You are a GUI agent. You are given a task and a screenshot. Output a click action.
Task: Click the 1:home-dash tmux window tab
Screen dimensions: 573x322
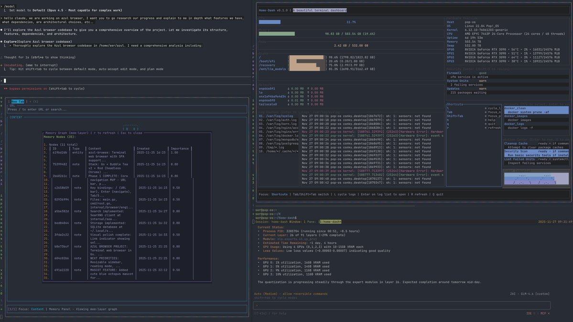pyautogui.click(x=330, y=222)
